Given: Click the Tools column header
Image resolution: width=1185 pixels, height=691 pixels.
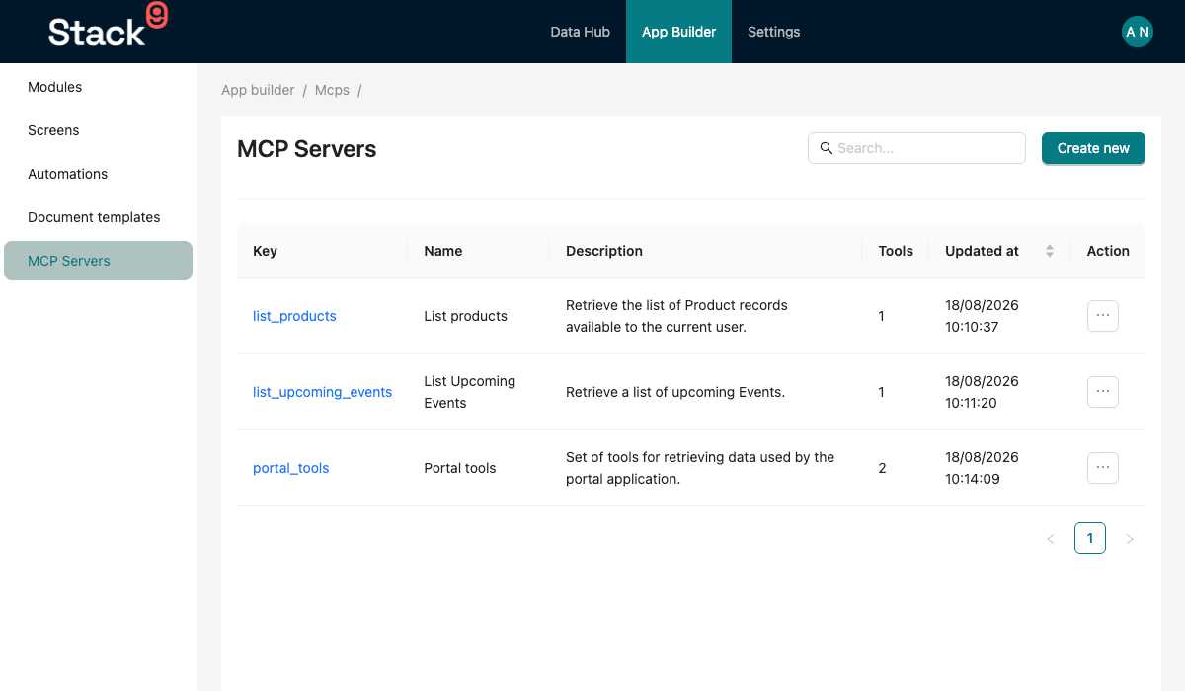Looking at the screenshot, I should tap(896, 251).
